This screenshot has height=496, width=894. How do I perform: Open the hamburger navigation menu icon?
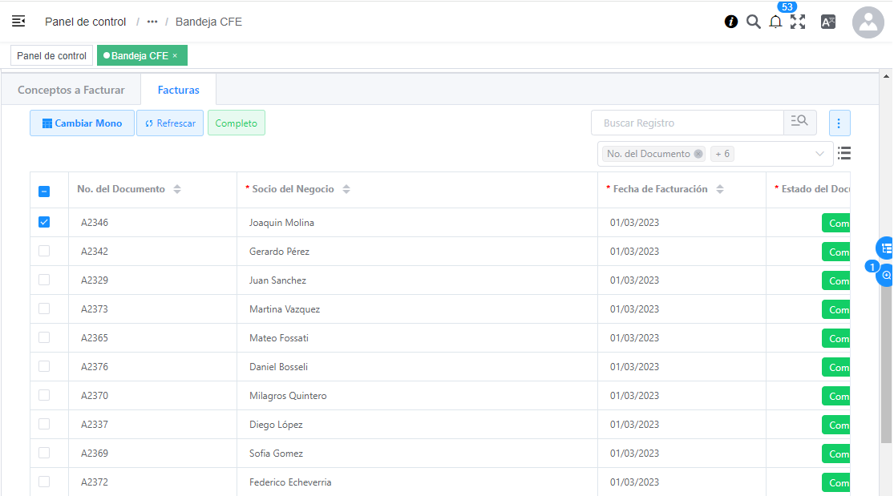18,22
